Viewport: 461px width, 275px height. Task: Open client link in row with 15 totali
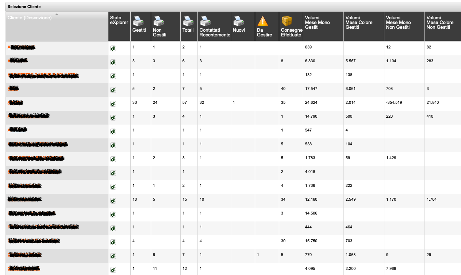tap(24, 199)
